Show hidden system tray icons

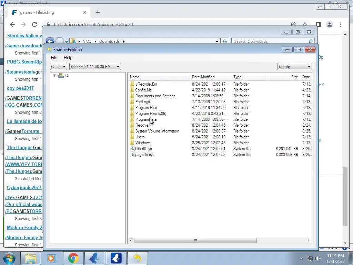click(301, 258)
